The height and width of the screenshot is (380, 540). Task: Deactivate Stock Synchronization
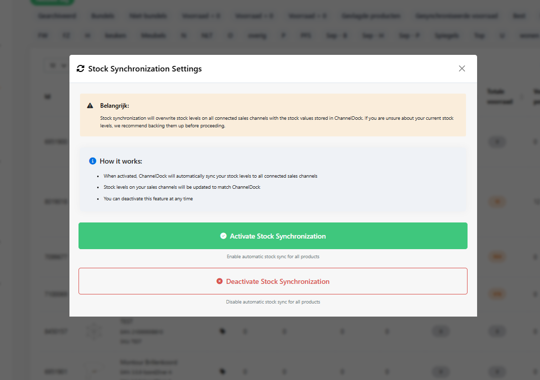273,281
